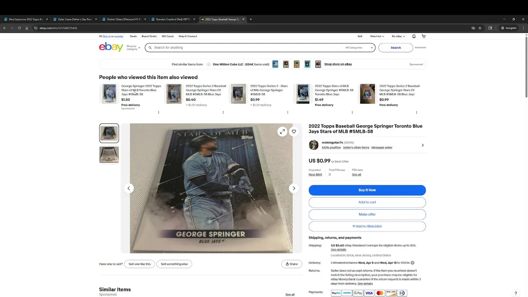The height and width of the screenshot is (297, 528).
Task: Go back in browser history
Action: click(4, 28)
